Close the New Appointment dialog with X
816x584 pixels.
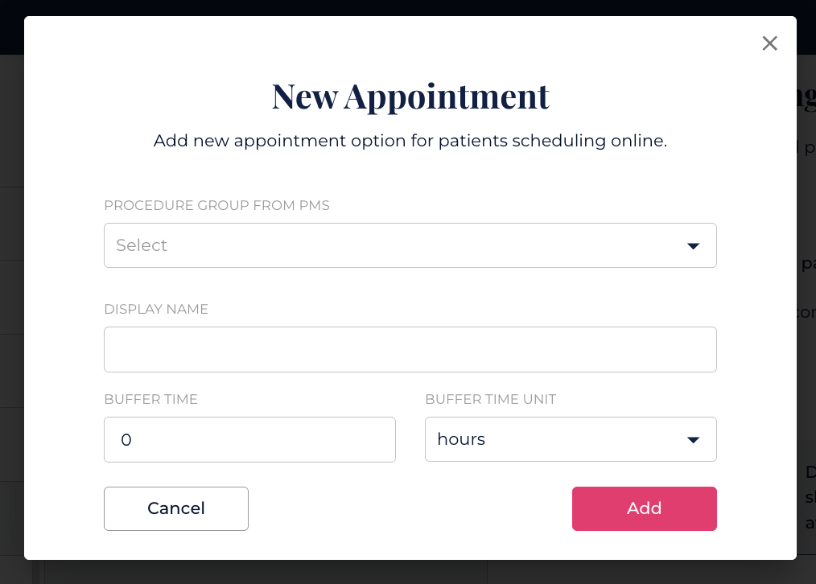point(770,43)
